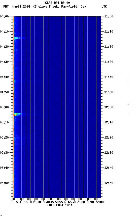The image size is (139, 218).
Task: Click the 'UTC' timezone label
Action: tap(104, 7)
